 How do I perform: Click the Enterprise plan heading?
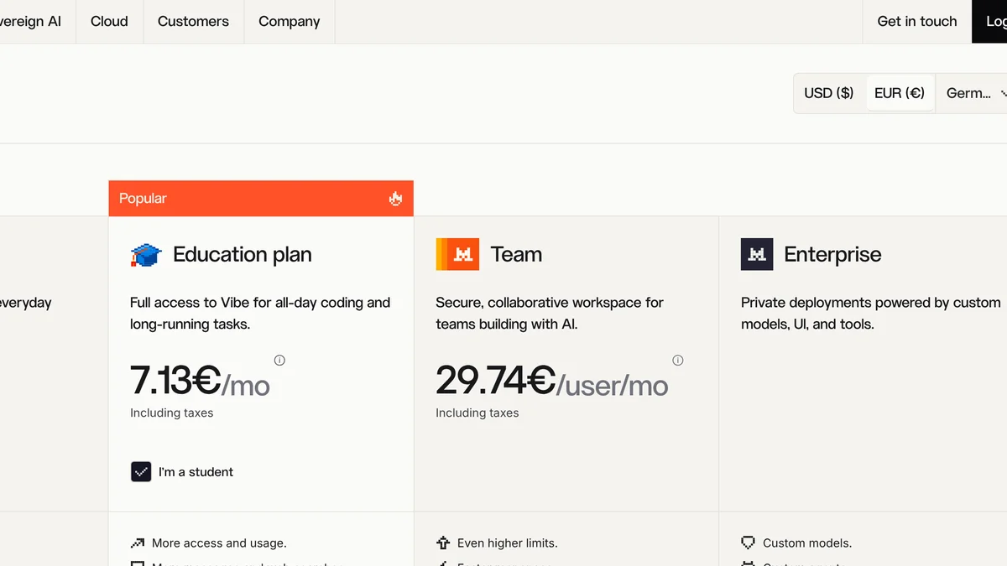click(x=832, y=254)
